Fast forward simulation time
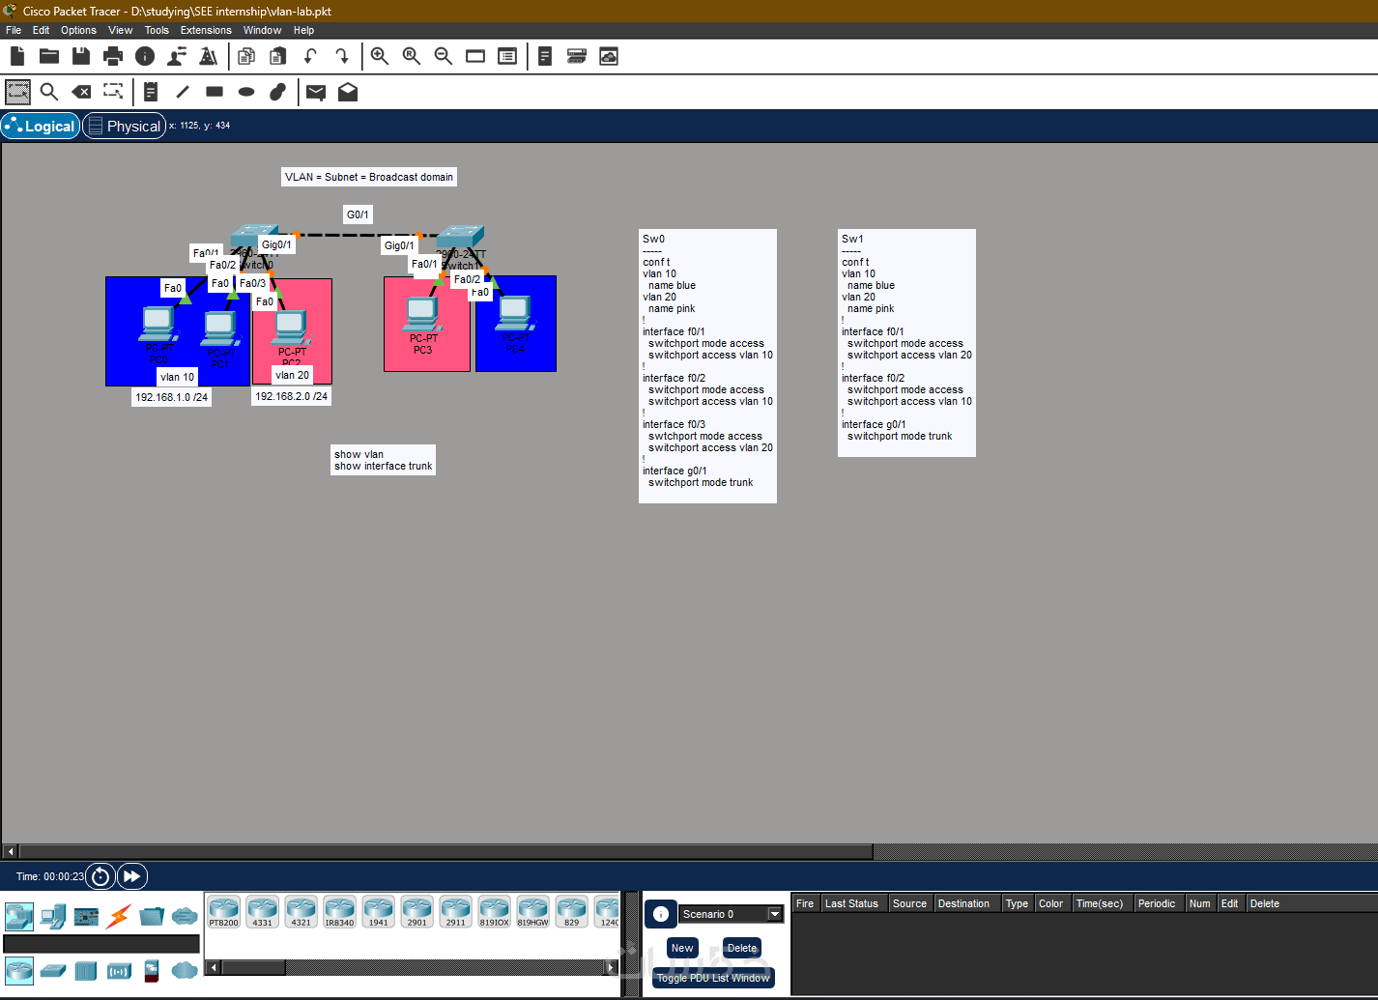 click(x=131, y=876)
